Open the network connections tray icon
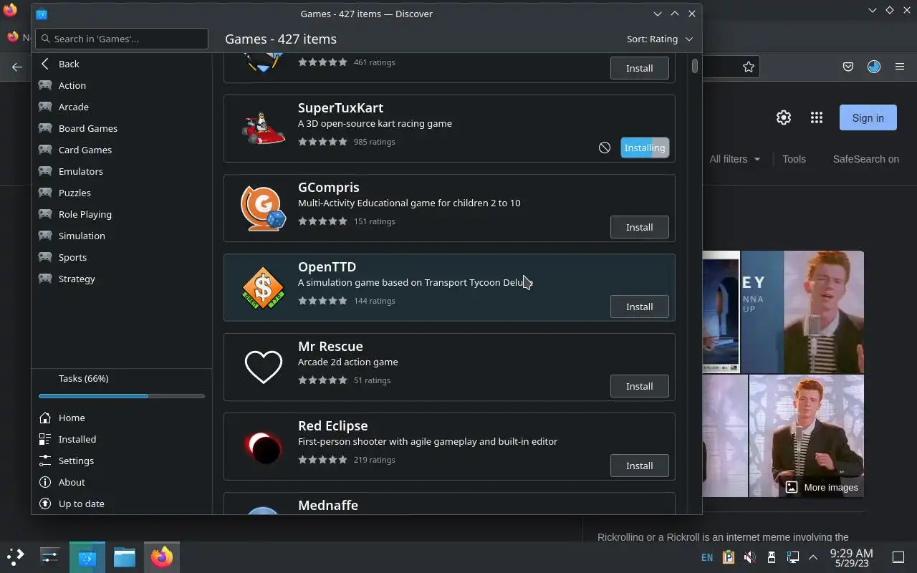This screenshot has height=573, width=917. pos(792,557)
